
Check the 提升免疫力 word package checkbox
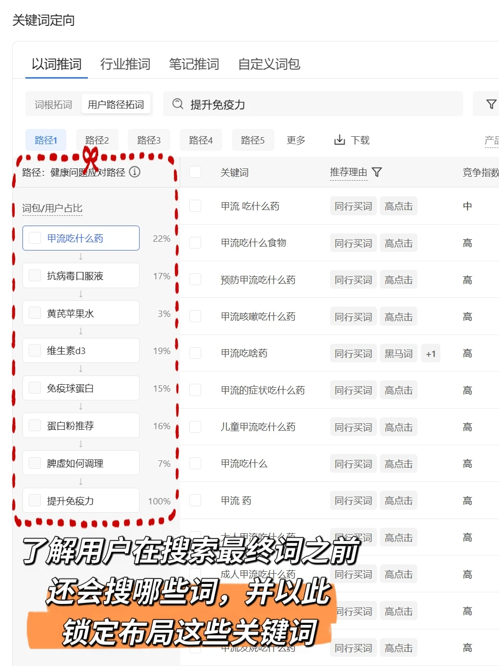pos(34,500)
